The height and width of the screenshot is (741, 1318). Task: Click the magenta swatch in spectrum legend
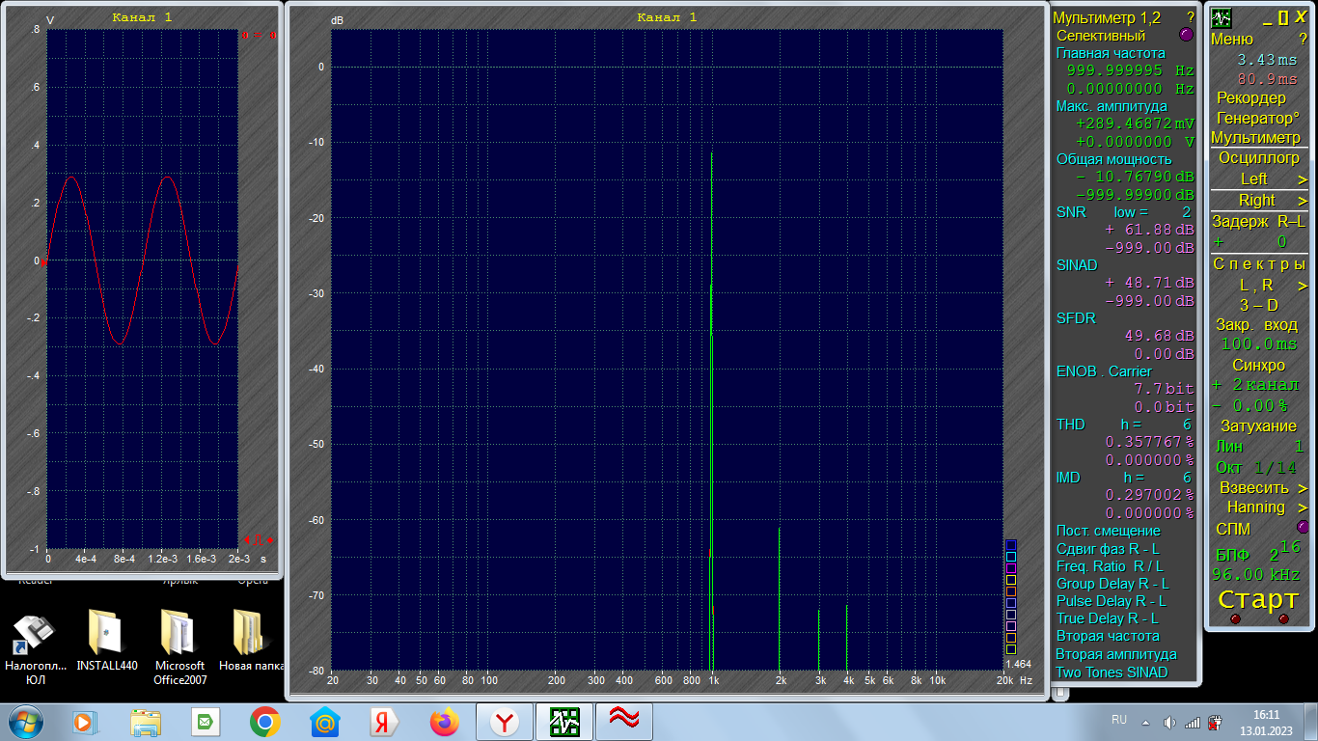coord(1010,568)
